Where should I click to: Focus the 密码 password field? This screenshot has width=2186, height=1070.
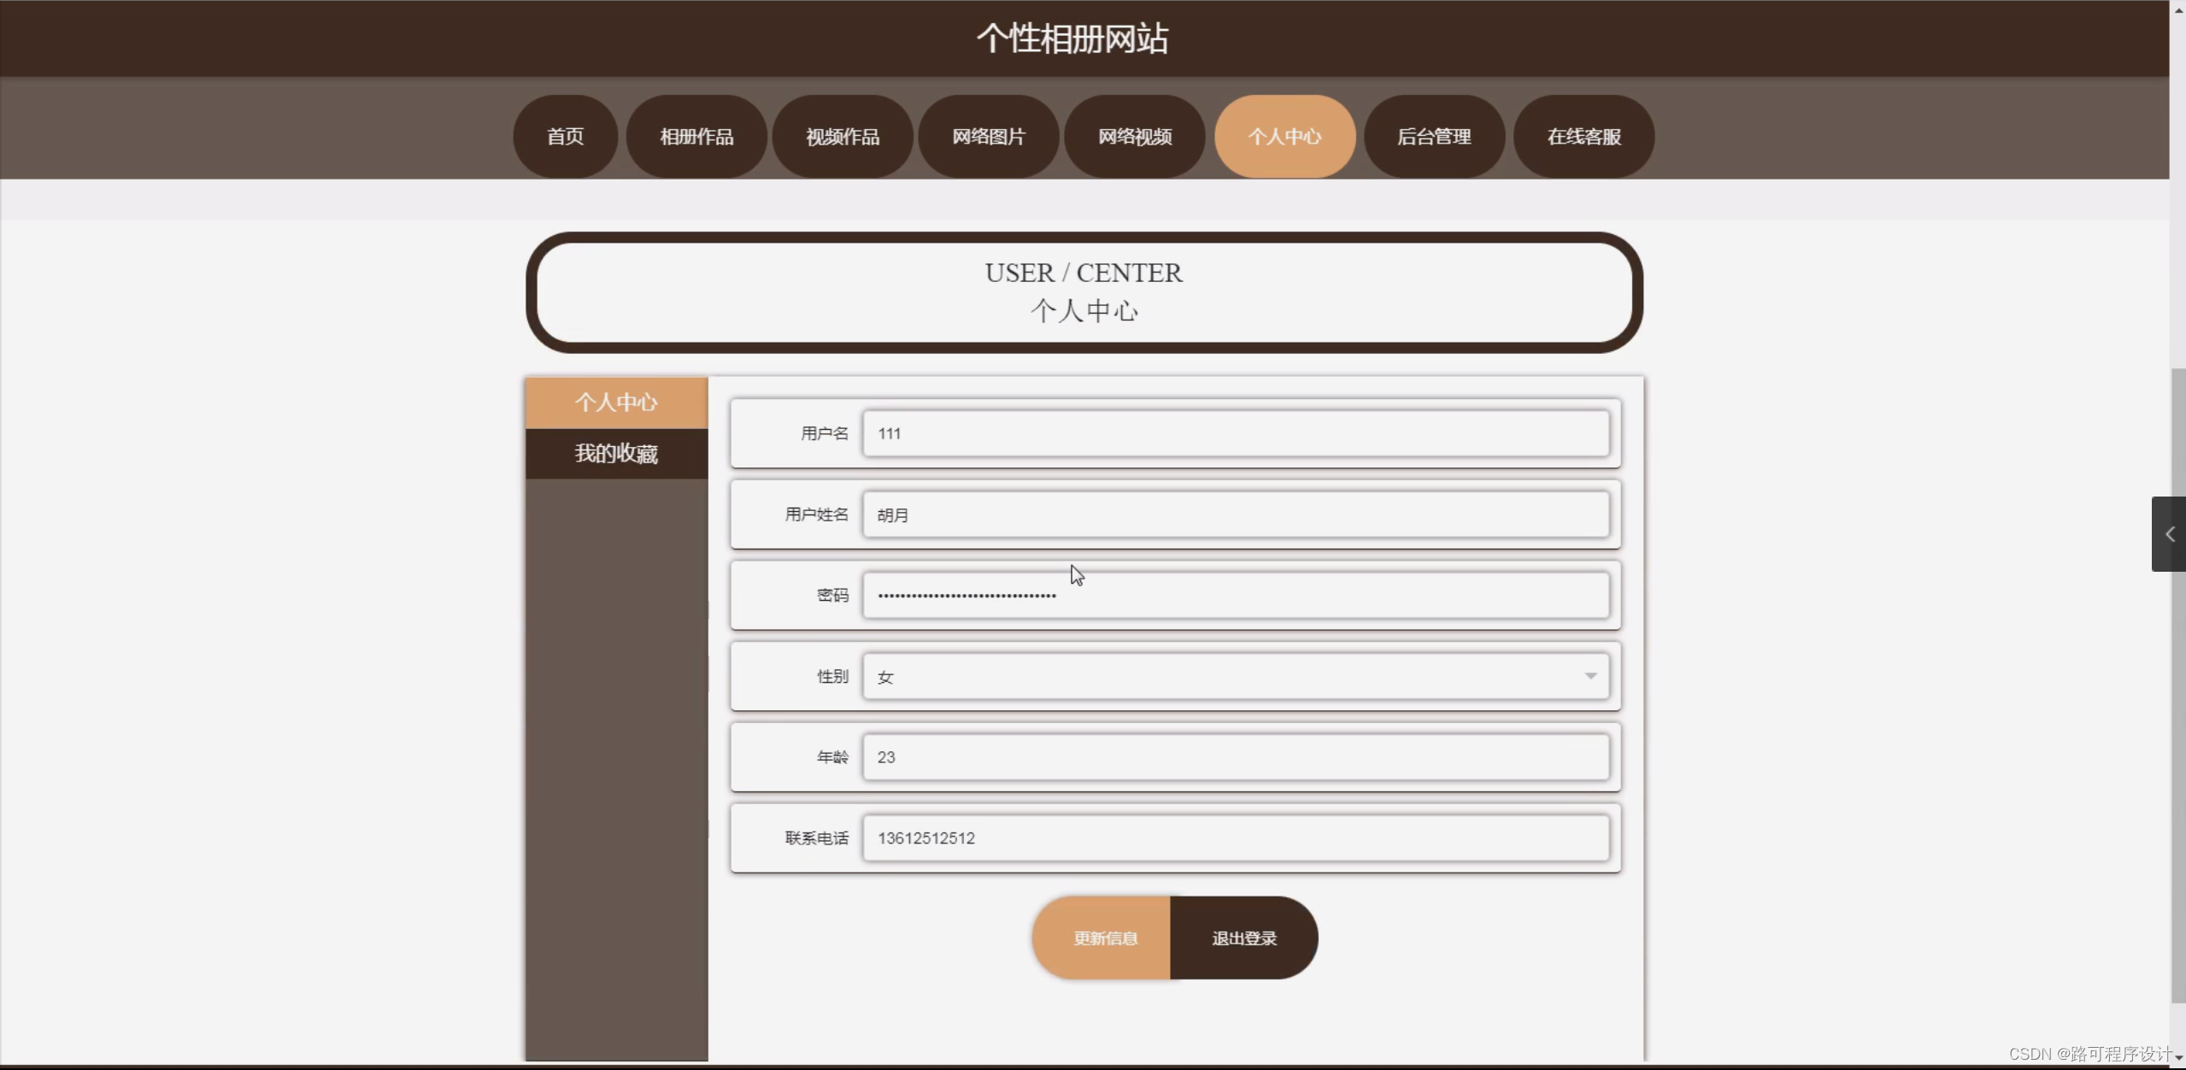[1234, 596]
